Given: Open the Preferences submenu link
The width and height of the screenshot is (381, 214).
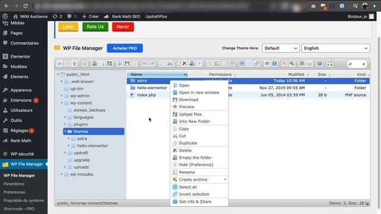Looking at the screenshot, I should coord(14,192).
